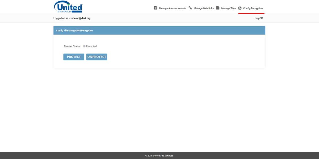Click the United Site Services logo
319x159 pixels.
pos(68,7)
